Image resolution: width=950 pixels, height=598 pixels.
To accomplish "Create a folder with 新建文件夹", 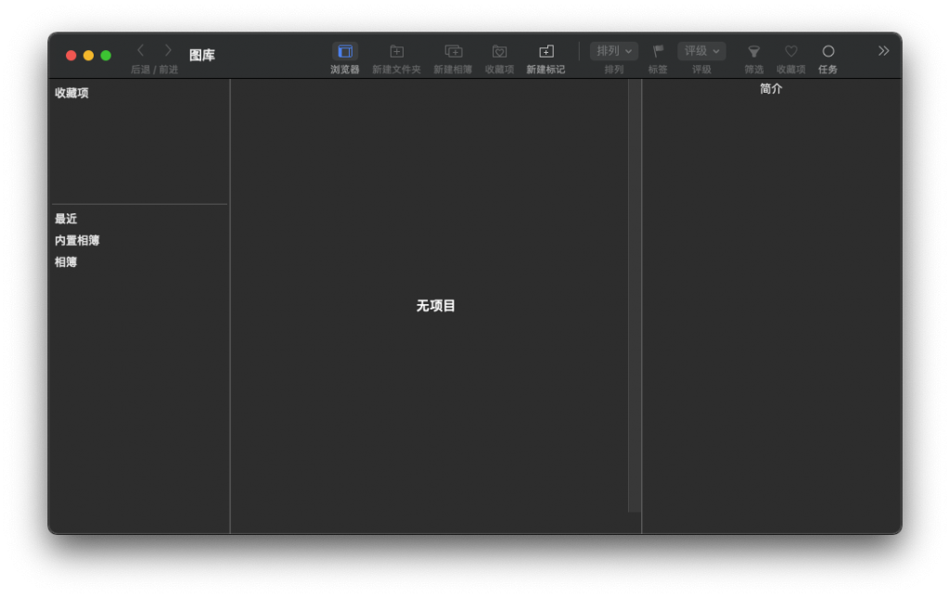I will click(397, 51).
